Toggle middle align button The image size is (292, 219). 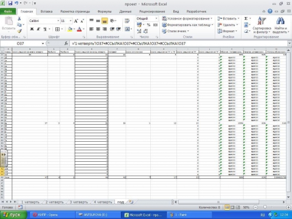[98, 21]
